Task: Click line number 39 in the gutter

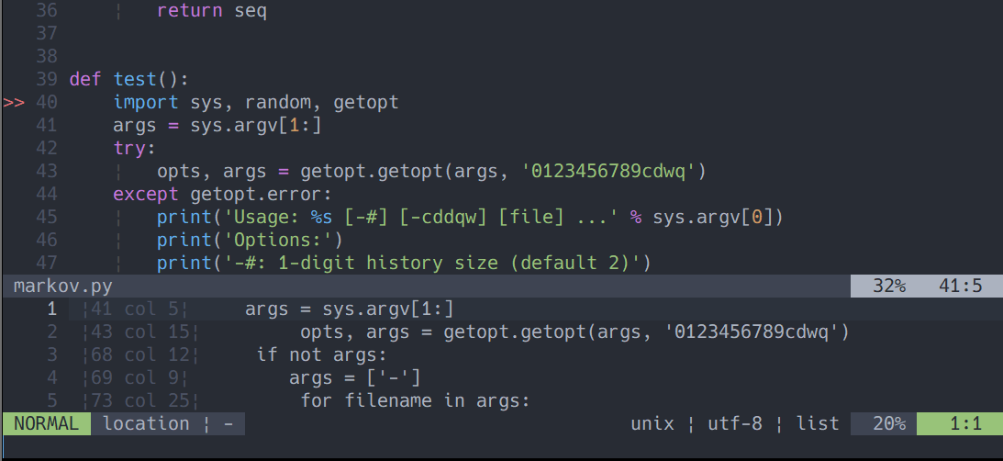Action: [x=47, y=79]
